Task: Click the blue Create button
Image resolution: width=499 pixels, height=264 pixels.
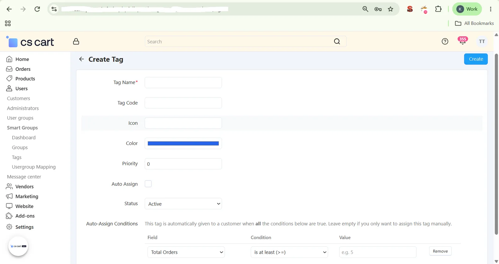Action: pyautogui.click(x=476, y=59)
